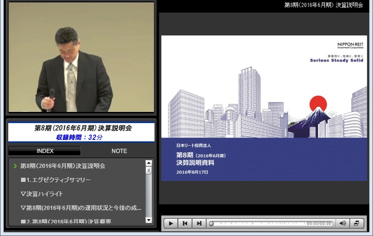Image resolution: width=373 pixels, height=236 pixels.
Task: Click the 2016年8月17日 date on the slide
Action: (x=192, y=172)
